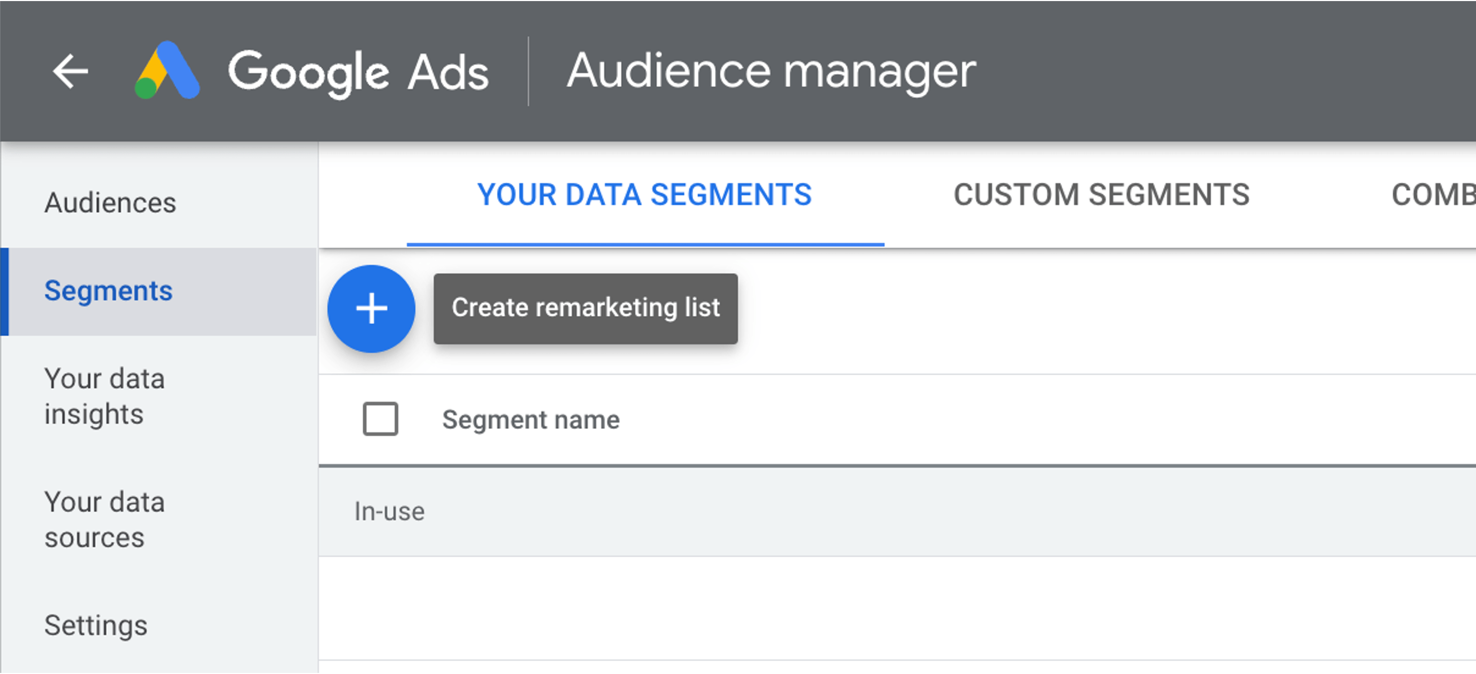Click the Segment name column header
The image size is (1476, 674).
pos(531,420)
